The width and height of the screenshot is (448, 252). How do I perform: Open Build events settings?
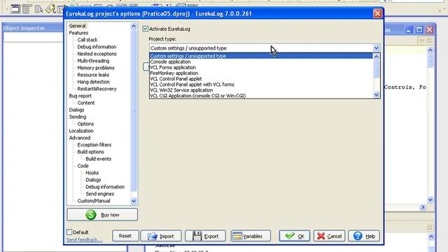98,159
